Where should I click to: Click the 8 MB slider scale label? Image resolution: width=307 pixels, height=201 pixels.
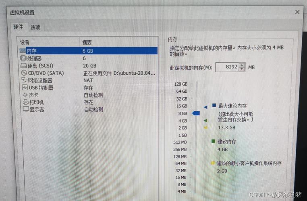click(182, 185)
